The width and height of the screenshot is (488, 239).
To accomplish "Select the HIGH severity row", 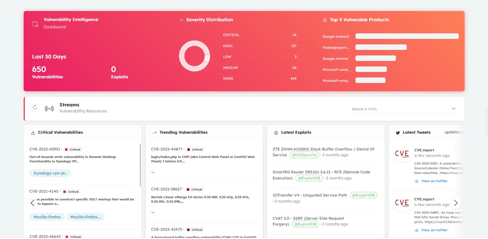I will [x=260, y=46].
